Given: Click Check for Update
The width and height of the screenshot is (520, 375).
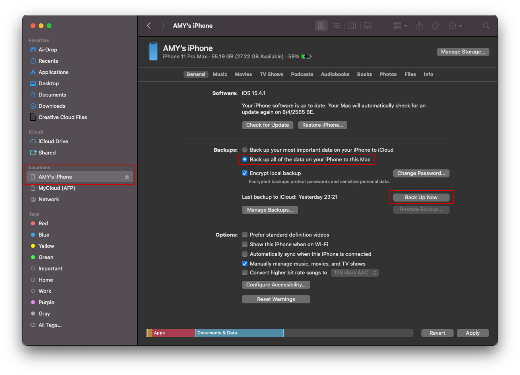Looking at the screenshot, I should [x=267, y=125].
